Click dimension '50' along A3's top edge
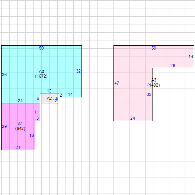195x195 pixels. coord(154,48)
